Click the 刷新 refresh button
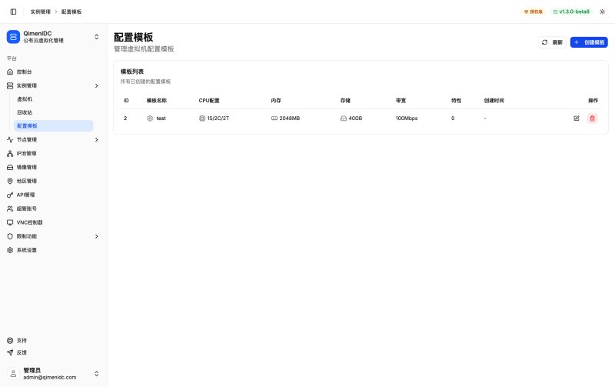Image resolution: width=615 pixels, height=387 pixels. point(552,42)
